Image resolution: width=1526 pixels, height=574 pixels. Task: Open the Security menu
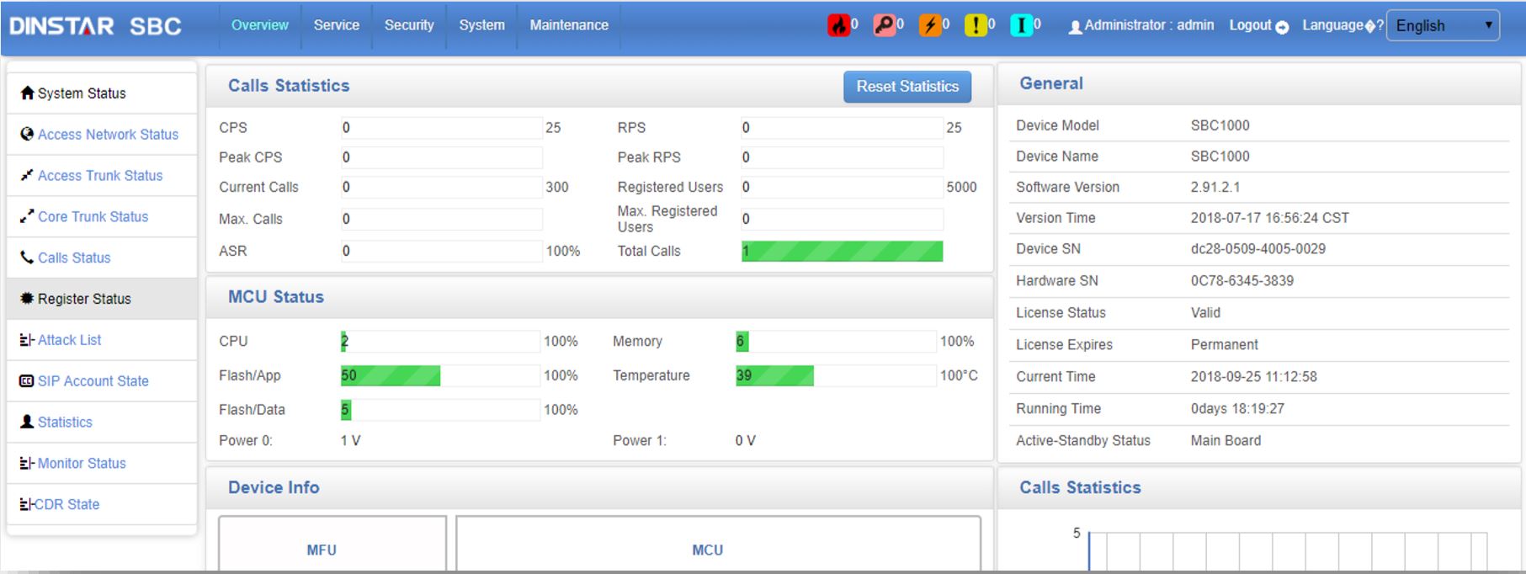(409, 25)
